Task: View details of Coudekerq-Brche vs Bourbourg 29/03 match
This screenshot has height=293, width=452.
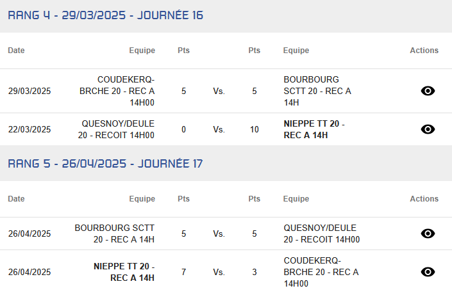Action: [428, 91]
